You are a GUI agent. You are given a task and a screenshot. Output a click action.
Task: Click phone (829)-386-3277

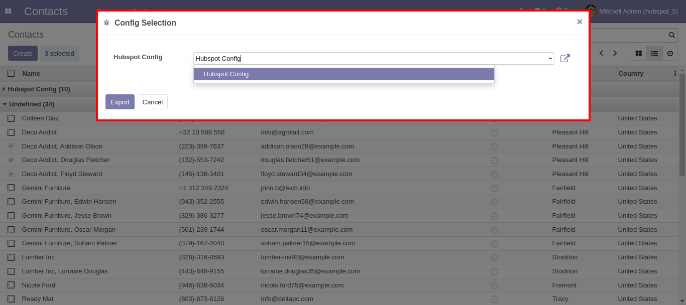(x=201, y=215)
